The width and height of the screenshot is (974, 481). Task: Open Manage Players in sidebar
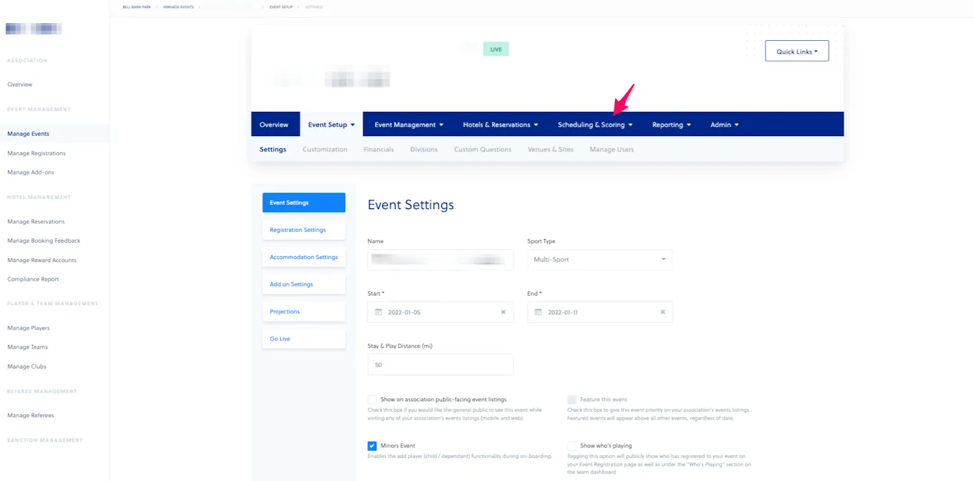point(29,328)
